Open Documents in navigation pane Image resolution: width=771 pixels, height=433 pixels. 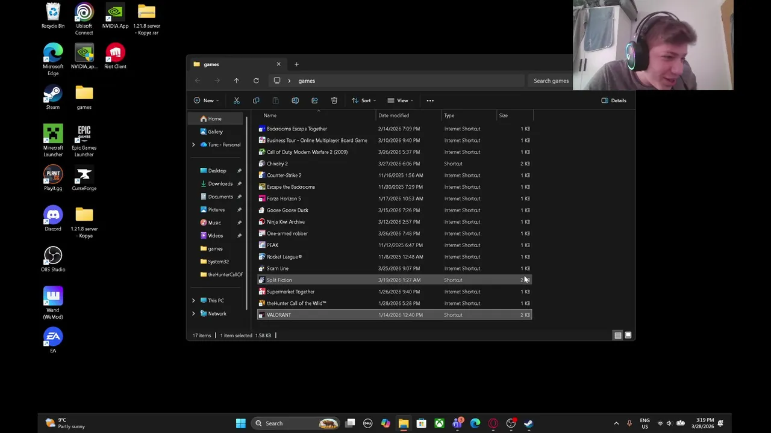point(220,197)
